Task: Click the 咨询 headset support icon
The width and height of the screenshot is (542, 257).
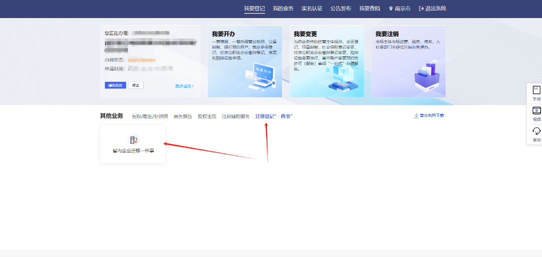Action: (x=536, y=131)
